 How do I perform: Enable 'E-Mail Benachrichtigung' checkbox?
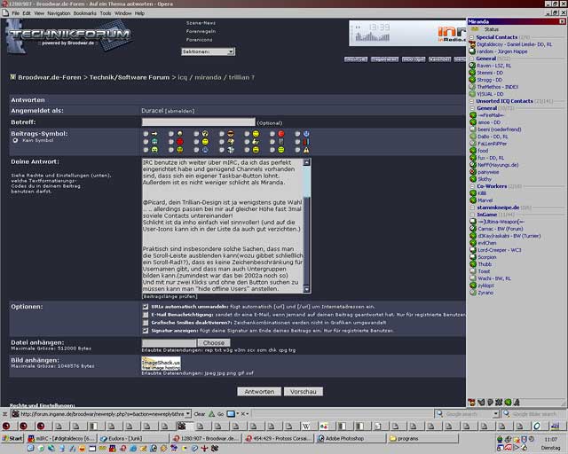pos(146,315)
